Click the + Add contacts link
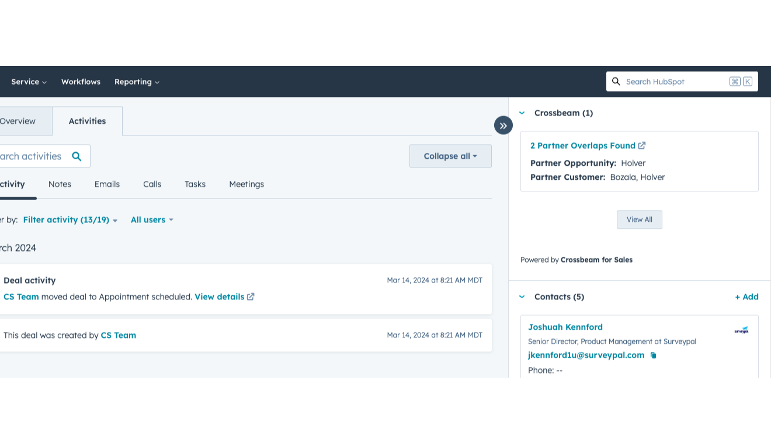 click(746, 297)
